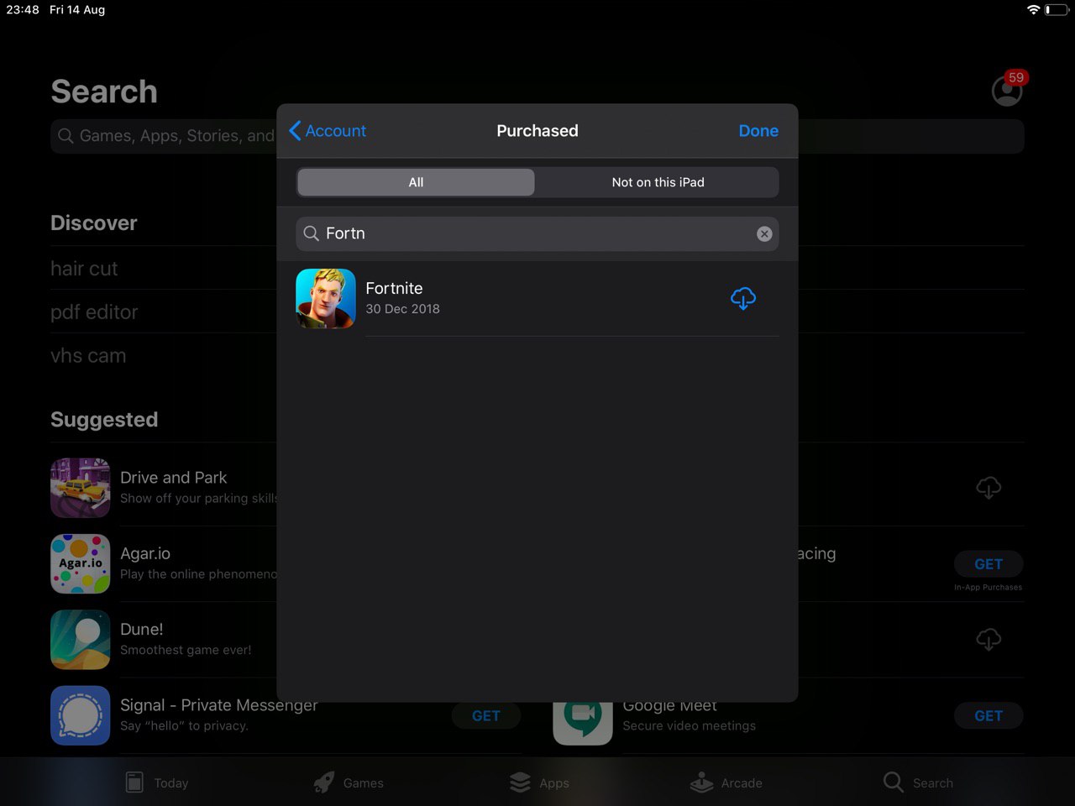The width and height of the screenshot is (1075, 806).
Task: Open Signal Private Messenger app icon
Action: [x=81, y=715]
